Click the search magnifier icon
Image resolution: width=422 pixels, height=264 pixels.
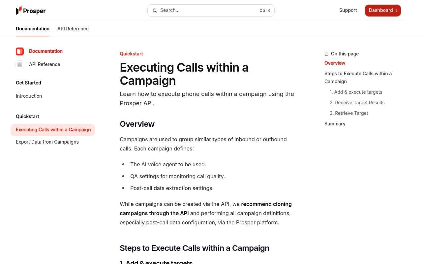pos(155,11)
